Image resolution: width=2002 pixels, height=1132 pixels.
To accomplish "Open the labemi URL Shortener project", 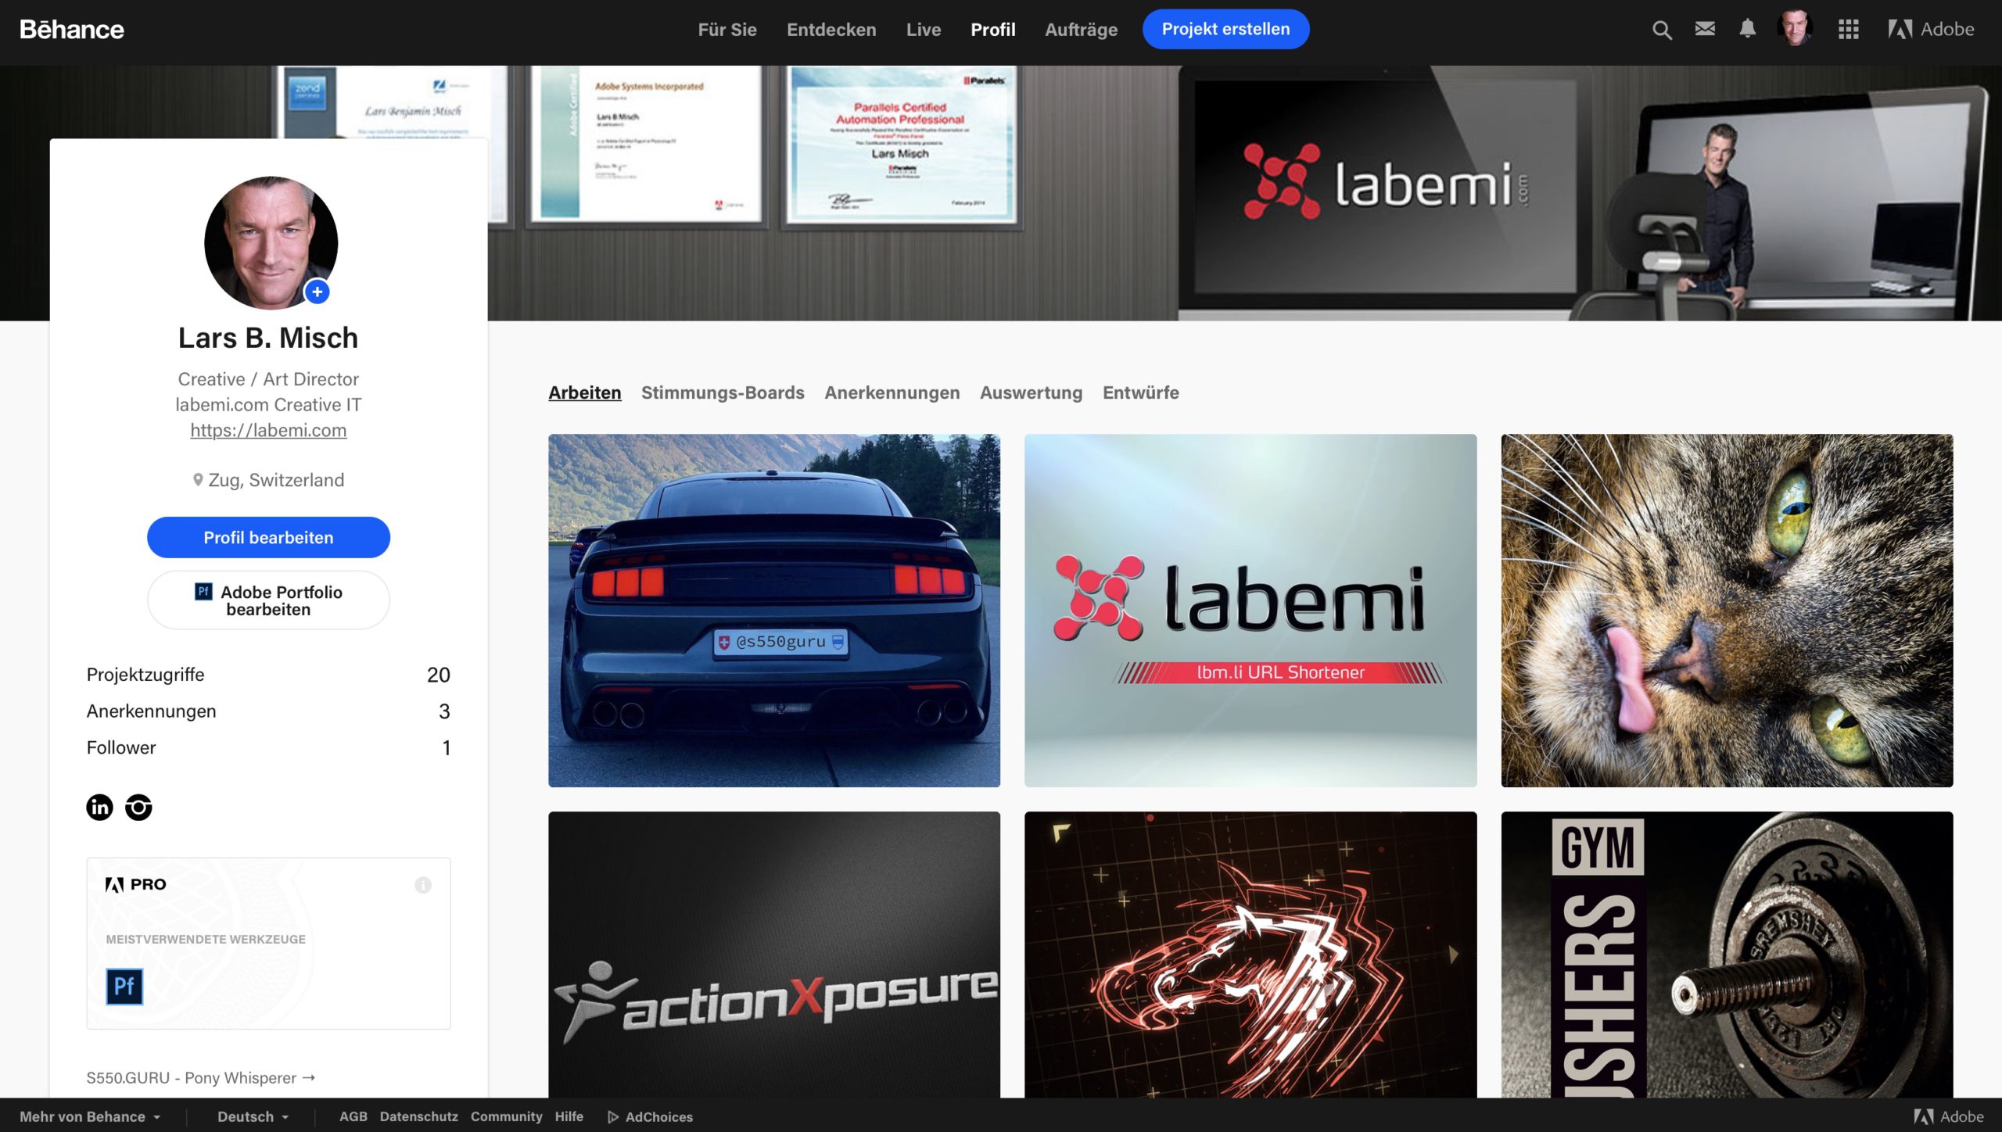I will pos(1250,611).
